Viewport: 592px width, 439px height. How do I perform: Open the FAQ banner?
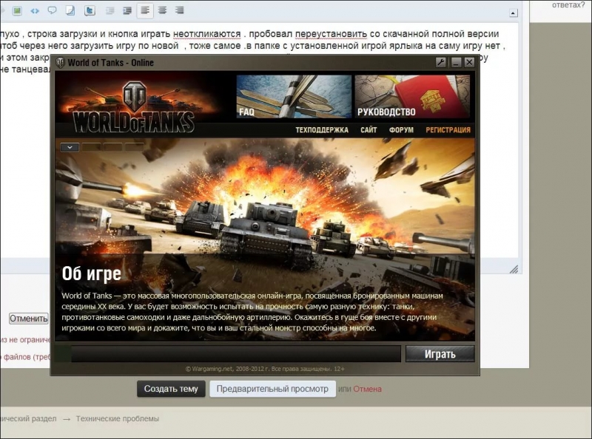tap(294, 97)
